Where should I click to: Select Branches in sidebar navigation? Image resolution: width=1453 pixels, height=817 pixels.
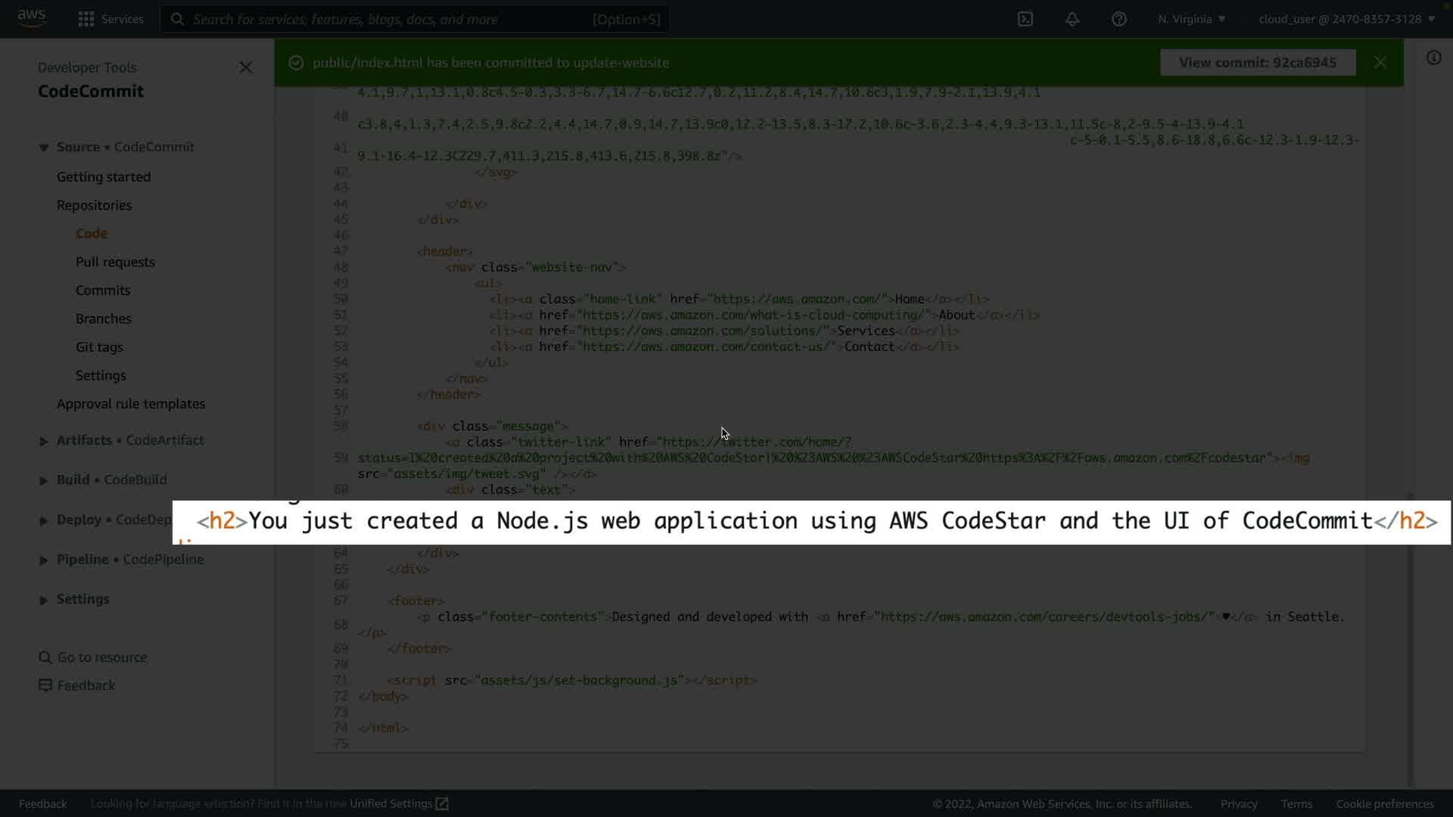104,318
